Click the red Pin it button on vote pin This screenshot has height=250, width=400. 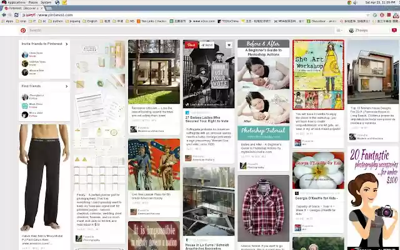point(191,45)
